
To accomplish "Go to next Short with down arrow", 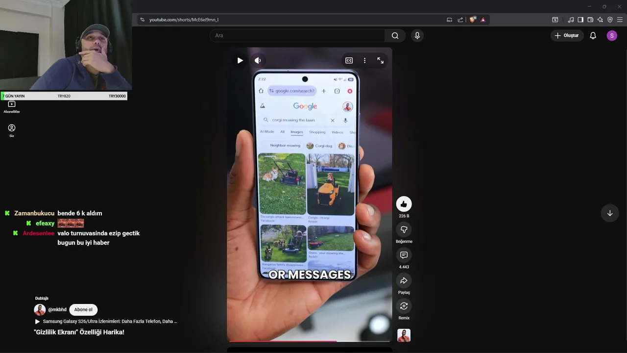I will (x=610, y=213).
